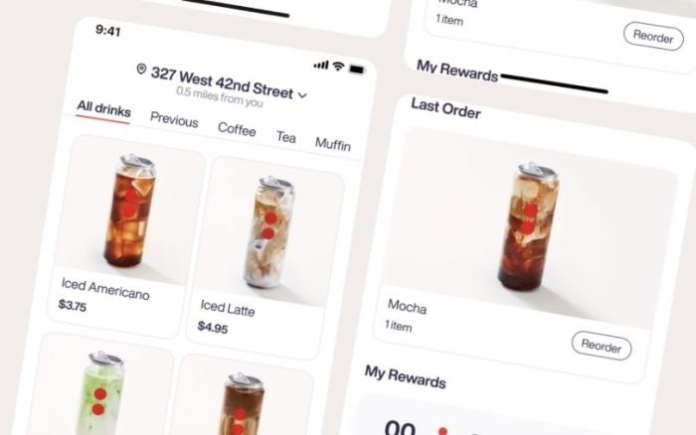Open the 327 West 42nd Street address selector
Image resolution: width=696 pixels, height=435 pixels.
tap(222, 82)
